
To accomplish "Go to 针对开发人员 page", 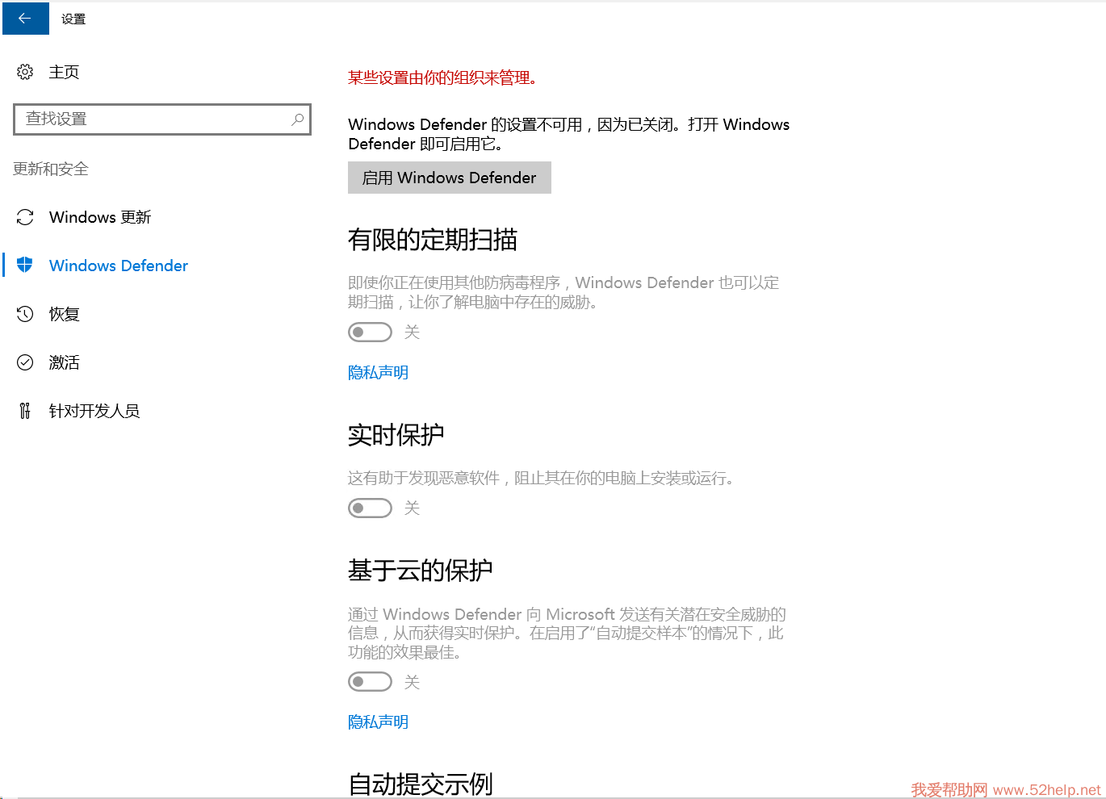I will point(94,411).
